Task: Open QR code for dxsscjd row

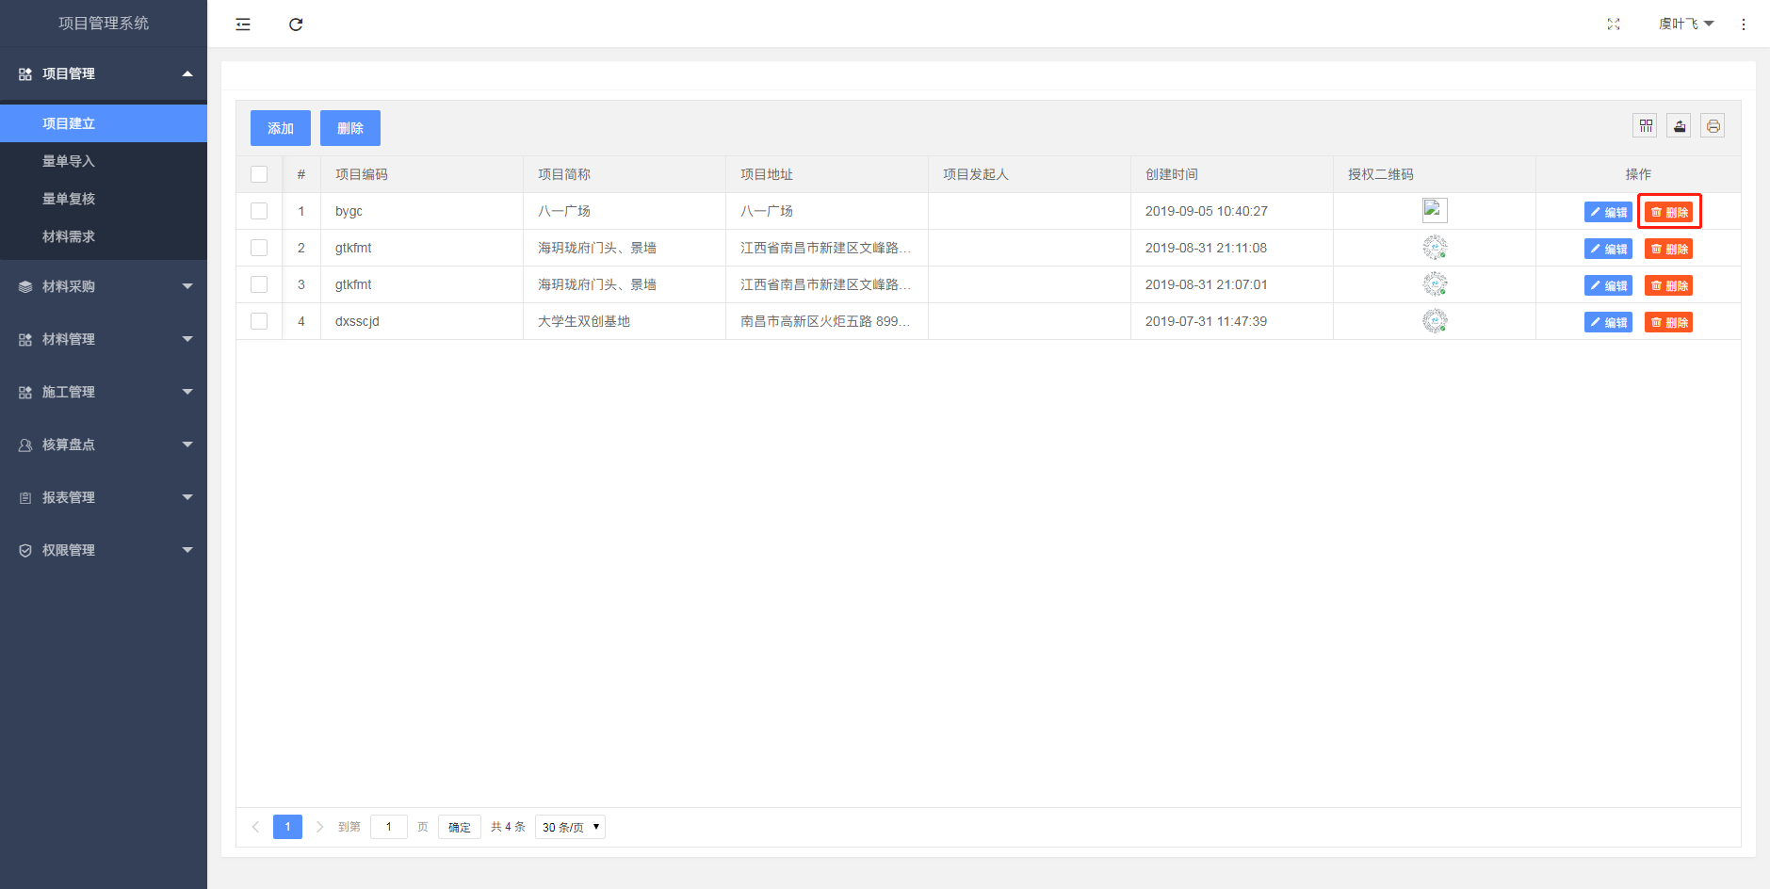Action: pos(1435,321)
